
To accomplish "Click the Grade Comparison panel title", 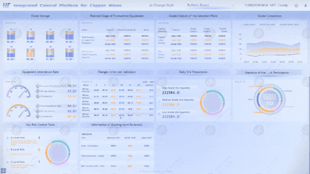I will pos(269,16).
